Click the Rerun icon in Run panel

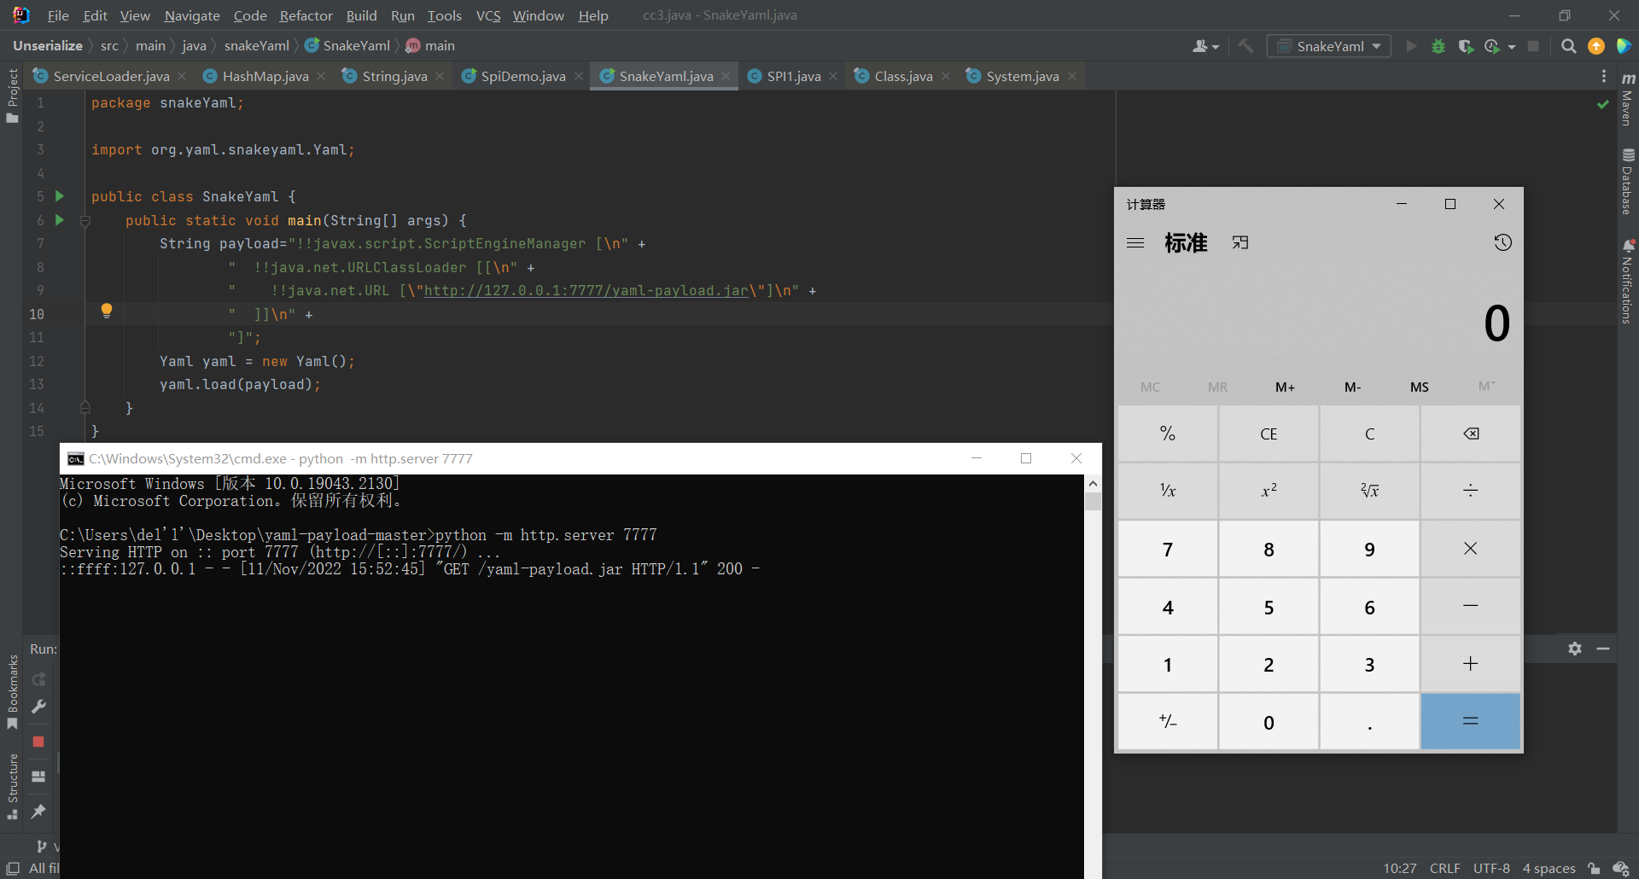pos(38,679)
